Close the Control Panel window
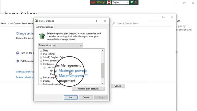 (172, 17)
